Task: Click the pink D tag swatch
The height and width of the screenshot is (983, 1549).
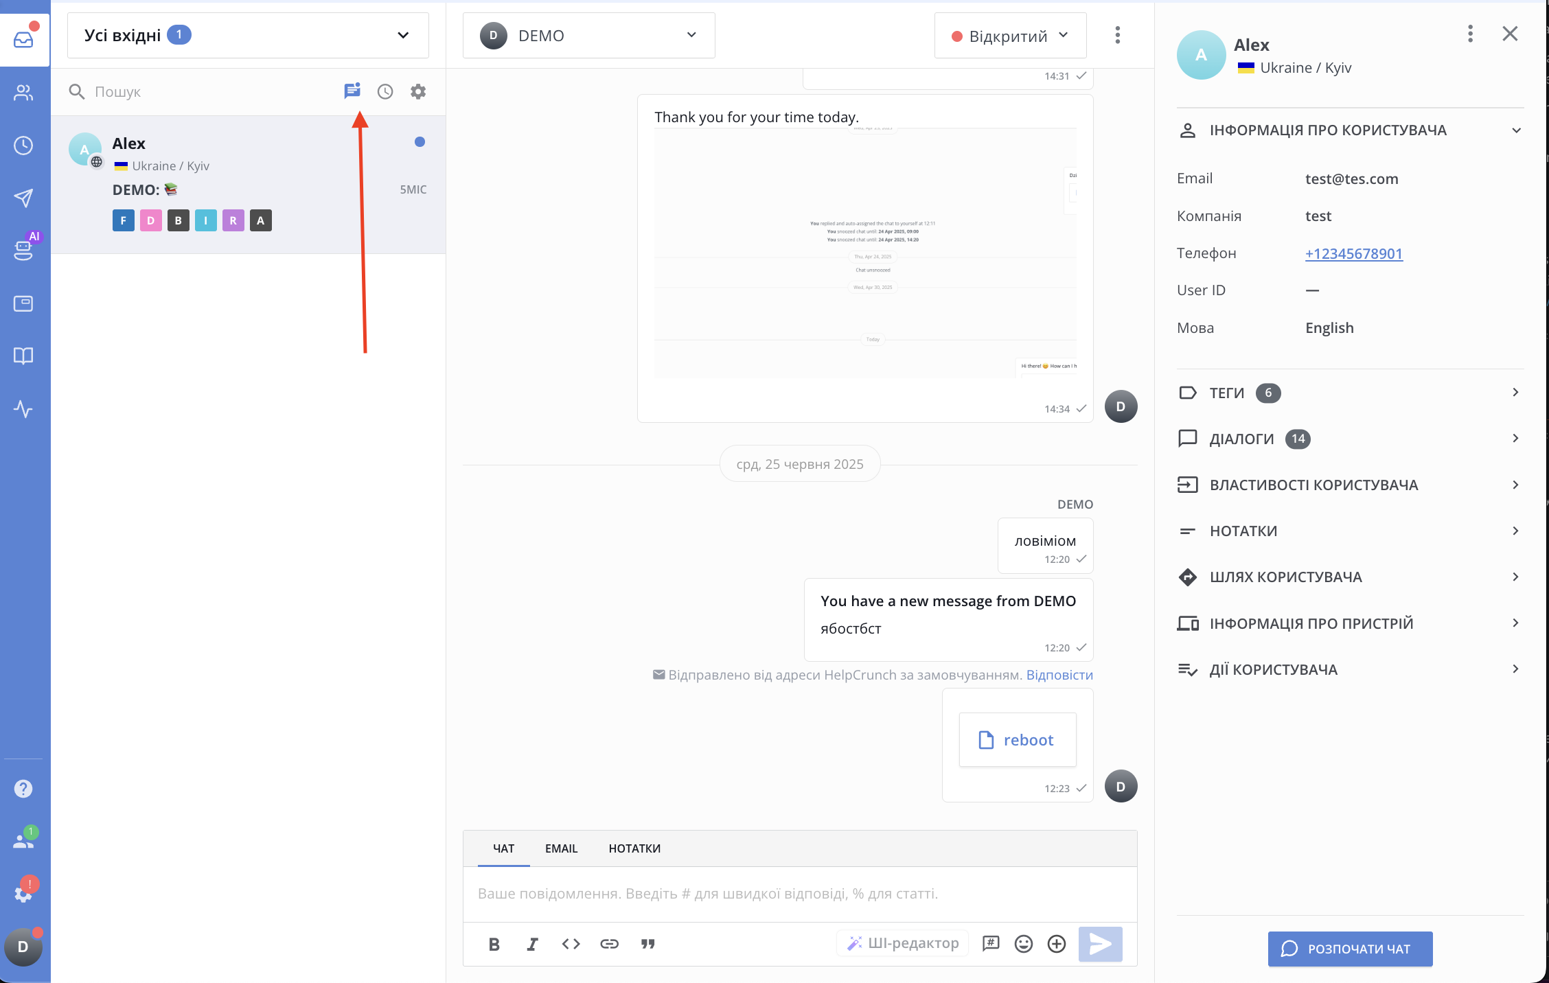Action: [150, 220]
